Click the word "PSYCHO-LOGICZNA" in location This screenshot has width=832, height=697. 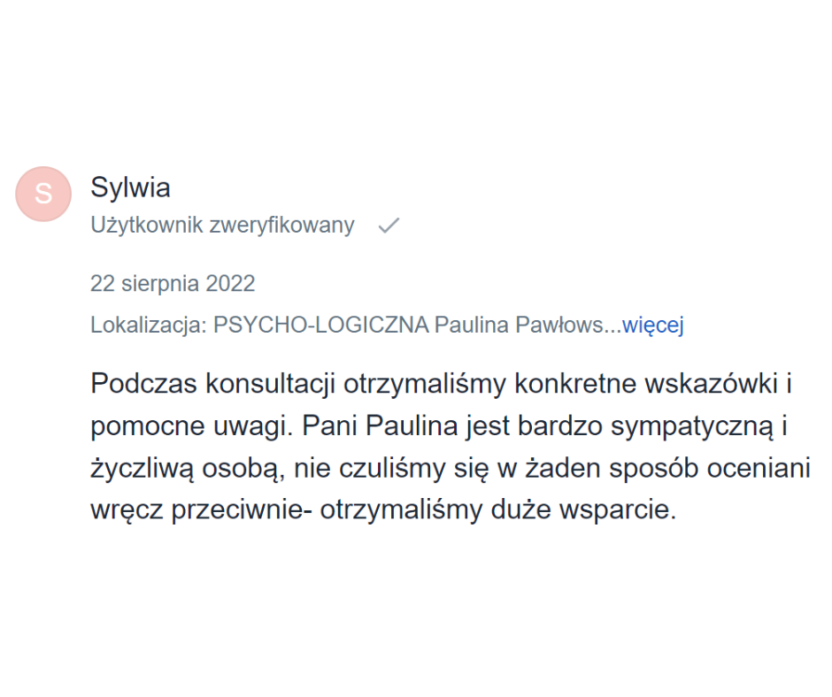[x=320, y=326]
